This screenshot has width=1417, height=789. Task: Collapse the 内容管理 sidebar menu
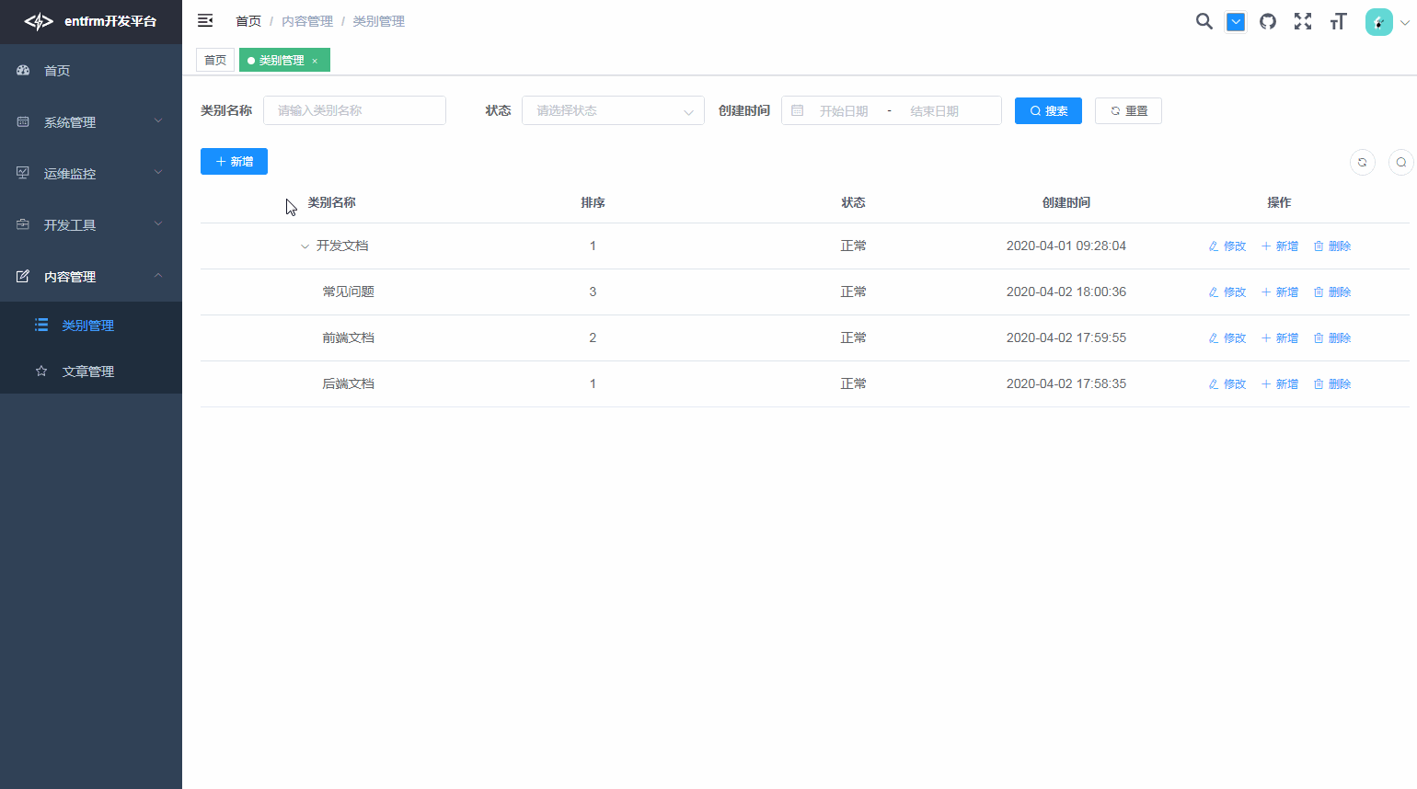click(x=91, y=276)
